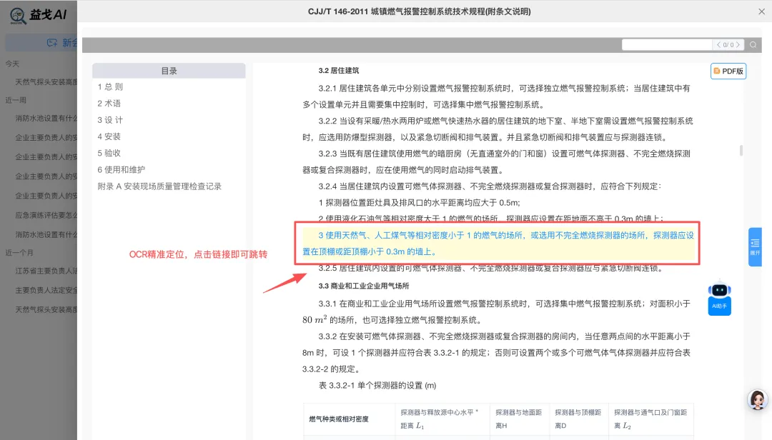Viewport: 772px width, 440px height.
Task: Jump to 3 设计 in table of contents
Action: tap(110, 119)
